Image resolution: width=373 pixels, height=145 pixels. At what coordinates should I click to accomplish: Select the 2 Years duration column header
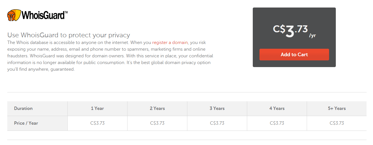[157, 109]
